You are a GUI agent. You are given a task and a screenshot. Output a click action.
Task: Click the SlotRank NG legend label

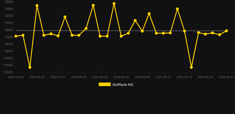123,85
